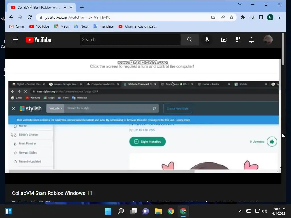
Task: Open the Chrome Extensions puzzle icon
Action: click(243, 17)
